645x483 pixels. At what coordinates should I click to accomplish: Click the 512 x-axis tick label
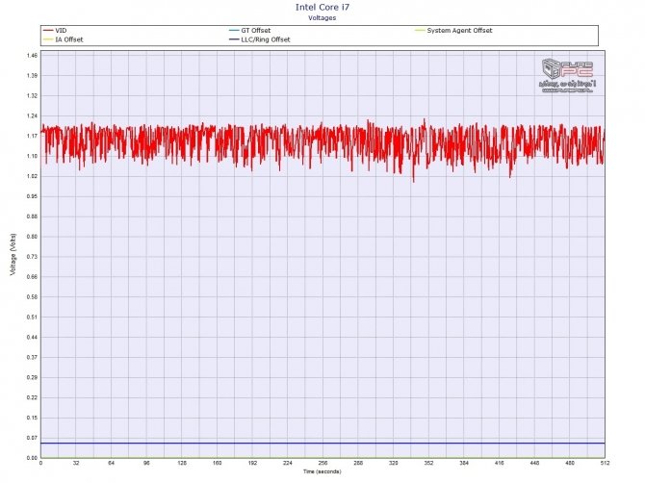605,463
